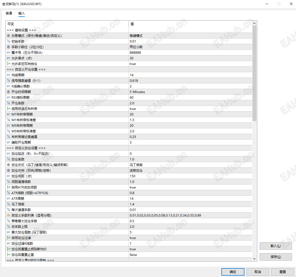Edit the 允许滑点 value 30
Image resolution: width=296 pixels, height=277 pixels.
190,58
